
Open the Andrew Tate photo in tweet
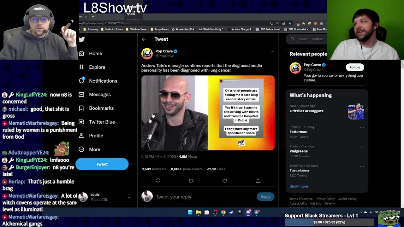click(x=175, y=113)
